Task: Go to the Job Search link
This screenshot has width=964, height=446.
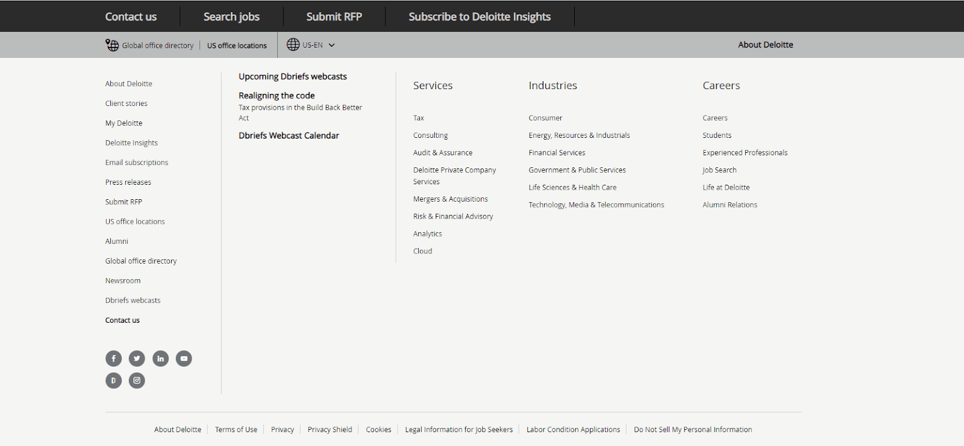Action: [719, 170]
